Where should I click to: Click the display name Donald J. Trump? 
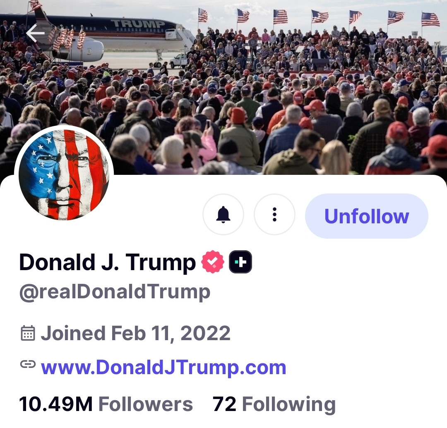[x=107, y=262]
